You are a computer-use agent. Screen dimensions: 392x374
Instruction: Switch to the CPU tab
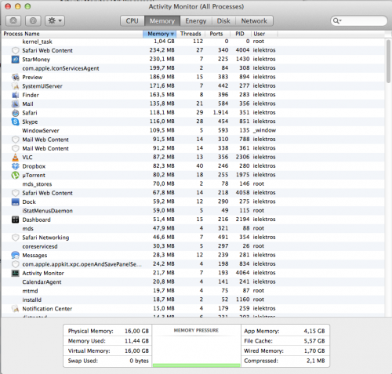(x=132, y=21)
